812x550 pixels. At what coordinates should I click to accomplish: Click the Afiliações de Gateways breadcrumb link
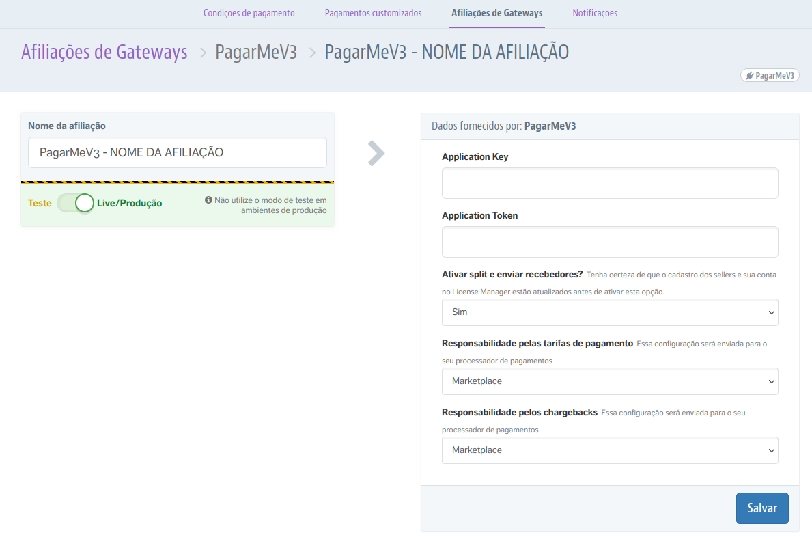tap(104, 52)
